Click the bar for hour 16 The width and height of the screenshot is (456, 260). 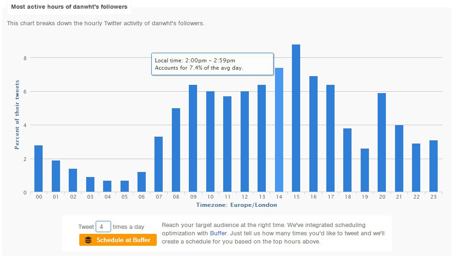pos(313,134)
